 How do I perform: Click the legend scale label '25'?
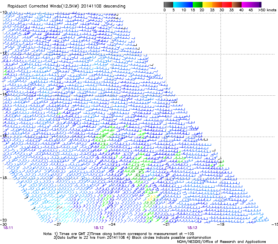[212, 10]
